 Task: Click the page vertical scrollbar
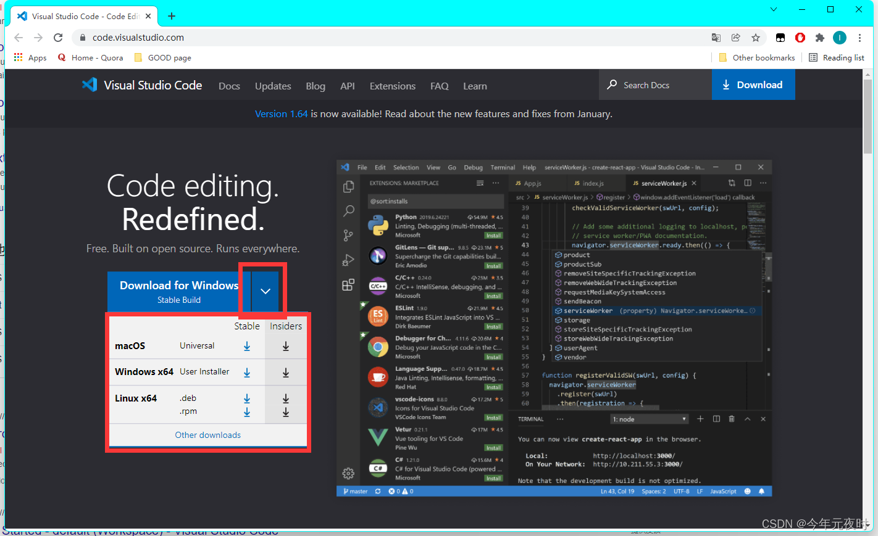868,116
